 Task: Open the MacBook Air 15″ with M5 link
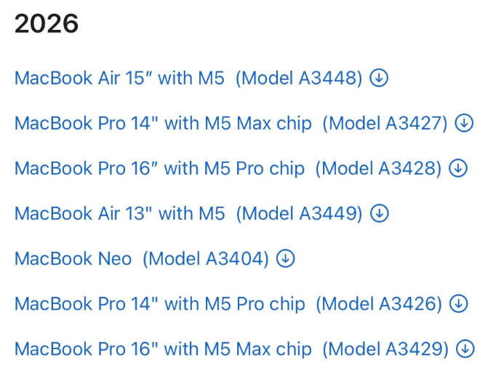point(119,78)
